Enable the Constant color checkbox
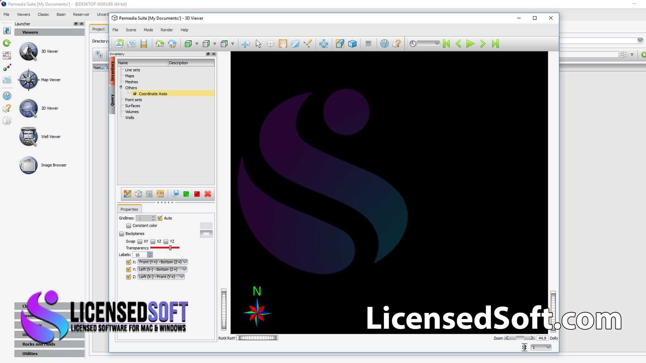 (x=128, y=225)
